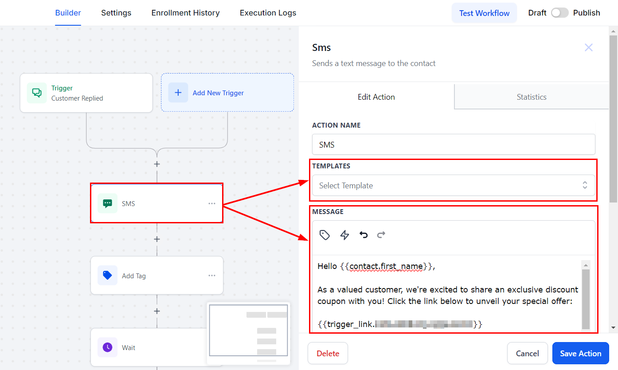Click Add New Trigger card
The image size is (618, 370).
[227, 93]
